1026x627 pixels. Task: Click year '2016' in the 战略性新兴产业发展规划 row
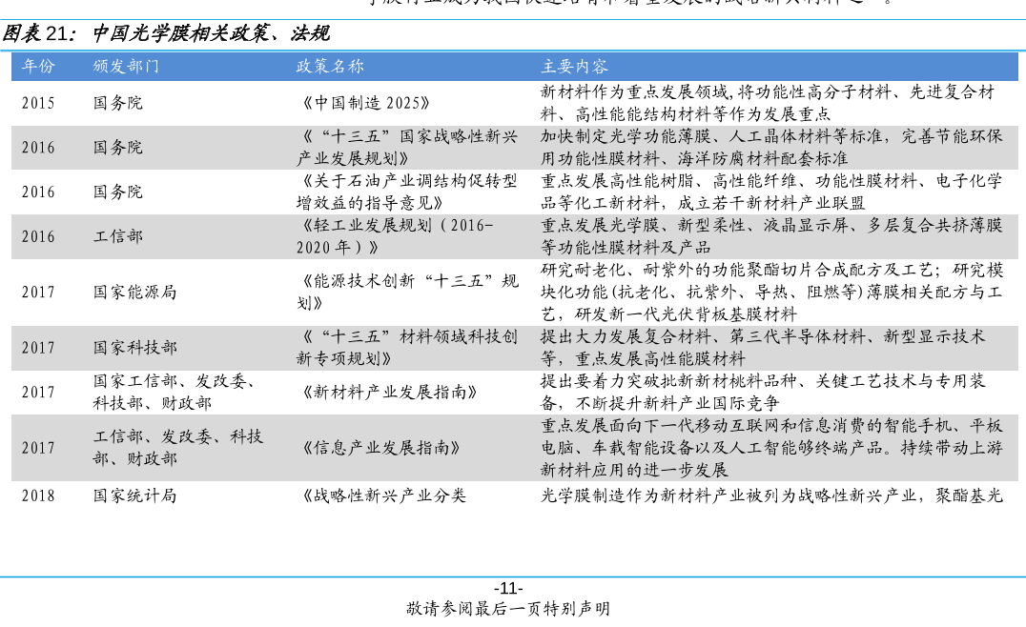point(38,147)
